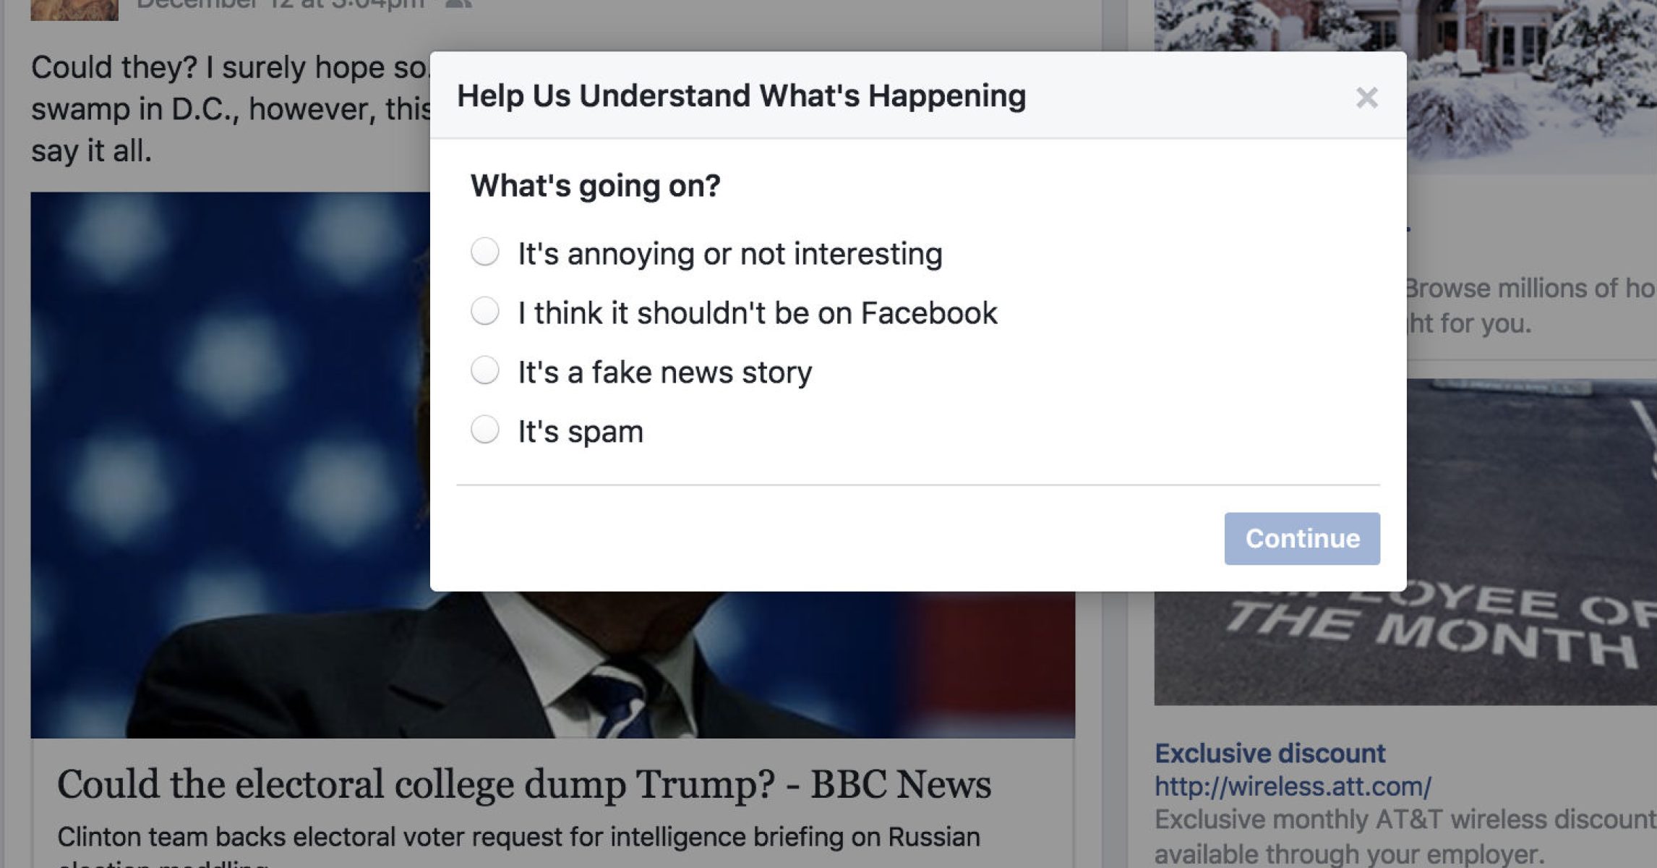Viewport: 1657px width, 868px height.
Task: Click the friends audience icon beside the timestamp
Action: pyautogui.click(x=458, y=4)
